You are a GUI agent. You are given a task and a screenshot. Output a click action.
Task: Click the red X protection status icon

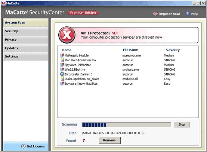67,35
